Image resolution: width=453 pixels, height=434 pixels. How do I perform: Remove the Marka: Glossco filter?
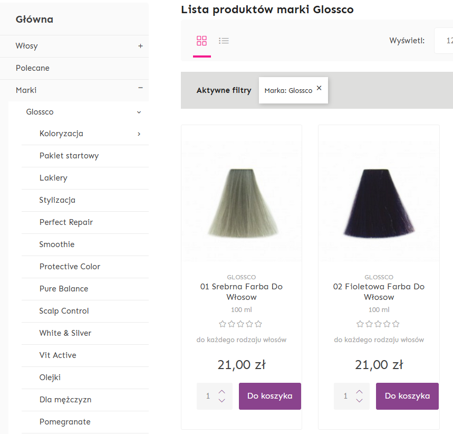(x=319, y=88)
